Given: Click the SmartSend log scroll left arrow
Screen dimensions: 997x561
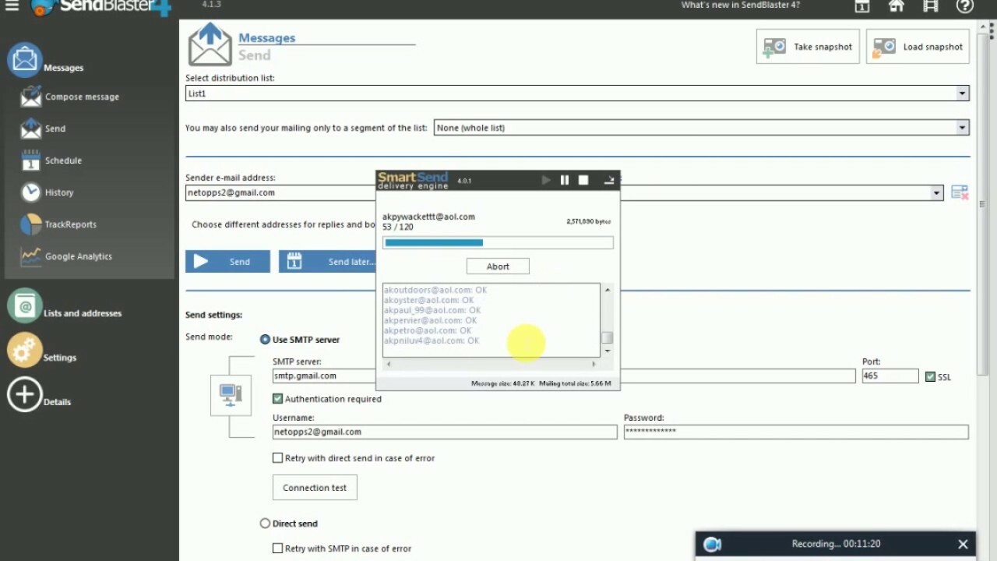Looking at the screenshot, I should [x=388, y=364].
